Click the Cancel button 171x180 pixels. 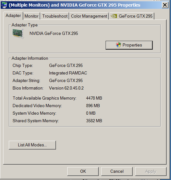pos(117,172)
